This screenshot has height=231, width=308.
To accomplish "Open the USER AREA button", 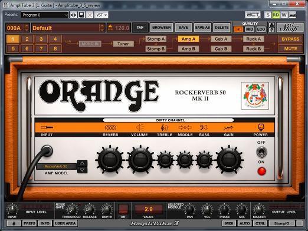I will 65,223.
